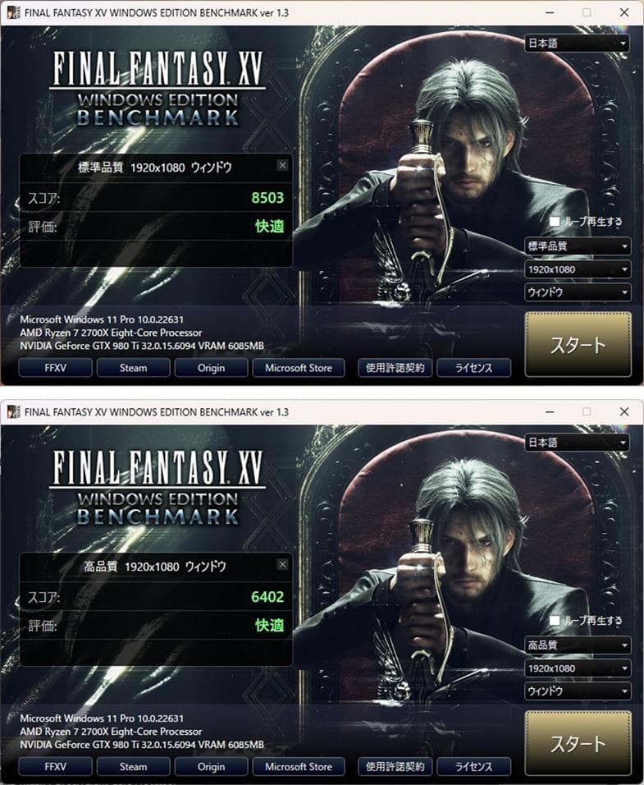Expand the 標準品質 quality dropdown
Screen dimensions: 644x785
click(577, 246)
